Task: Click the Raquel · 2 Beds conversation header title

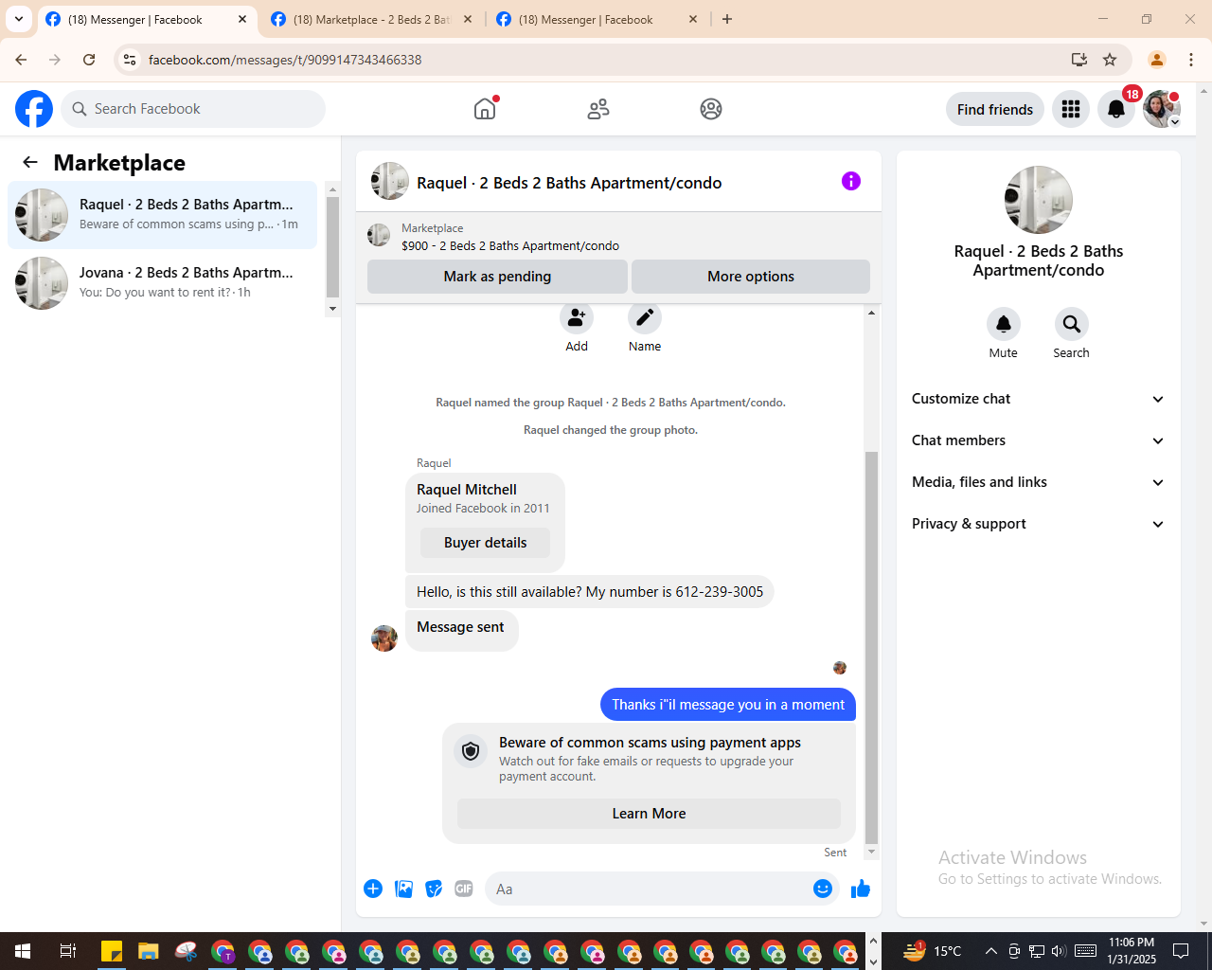Action: [x=569, y=183]
